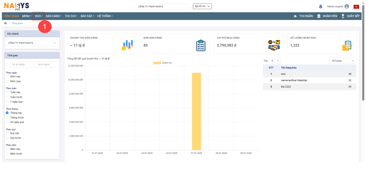This screenshot has width=366, height=170.
Task: Click the start date field 01-07-2025
Action: 22,64
